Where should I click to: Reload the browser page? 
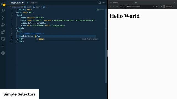117,7
